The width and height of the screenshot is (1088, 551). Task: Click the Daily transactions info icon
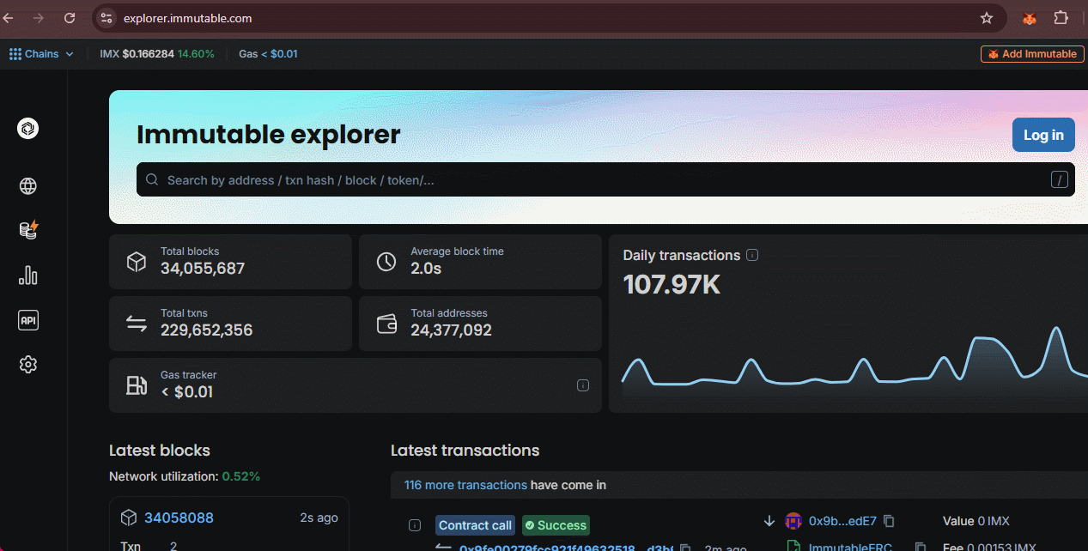tap(752, 255)
